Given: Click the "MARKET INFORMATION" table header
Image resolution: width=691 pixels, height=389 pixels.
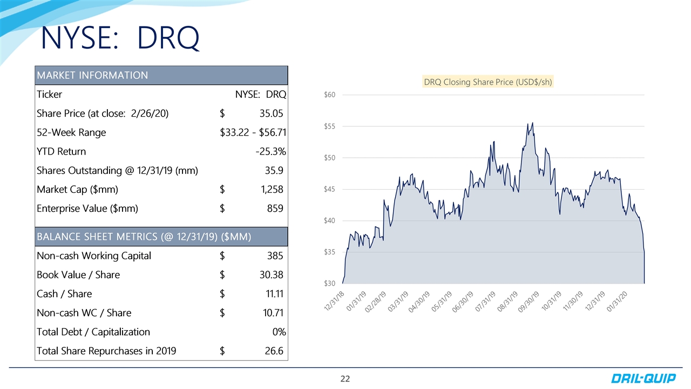Looking at the screenshot, I should [161, 75].
